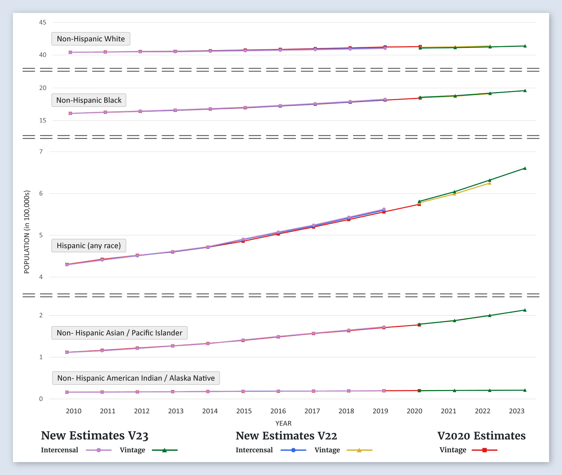Click the 2023 Non-Hispanic Black data point

[x=525, y=91]
